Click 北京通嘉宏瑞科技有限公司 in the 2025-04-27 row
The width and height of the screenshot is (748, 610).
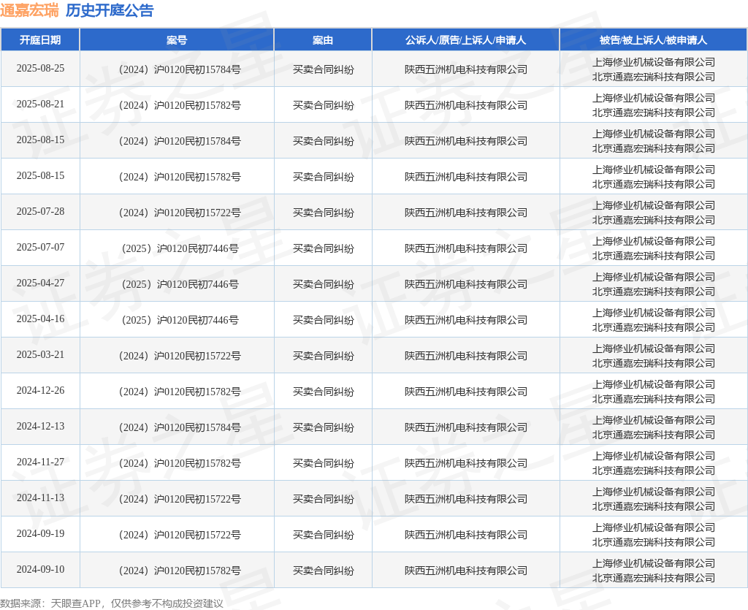654,291
